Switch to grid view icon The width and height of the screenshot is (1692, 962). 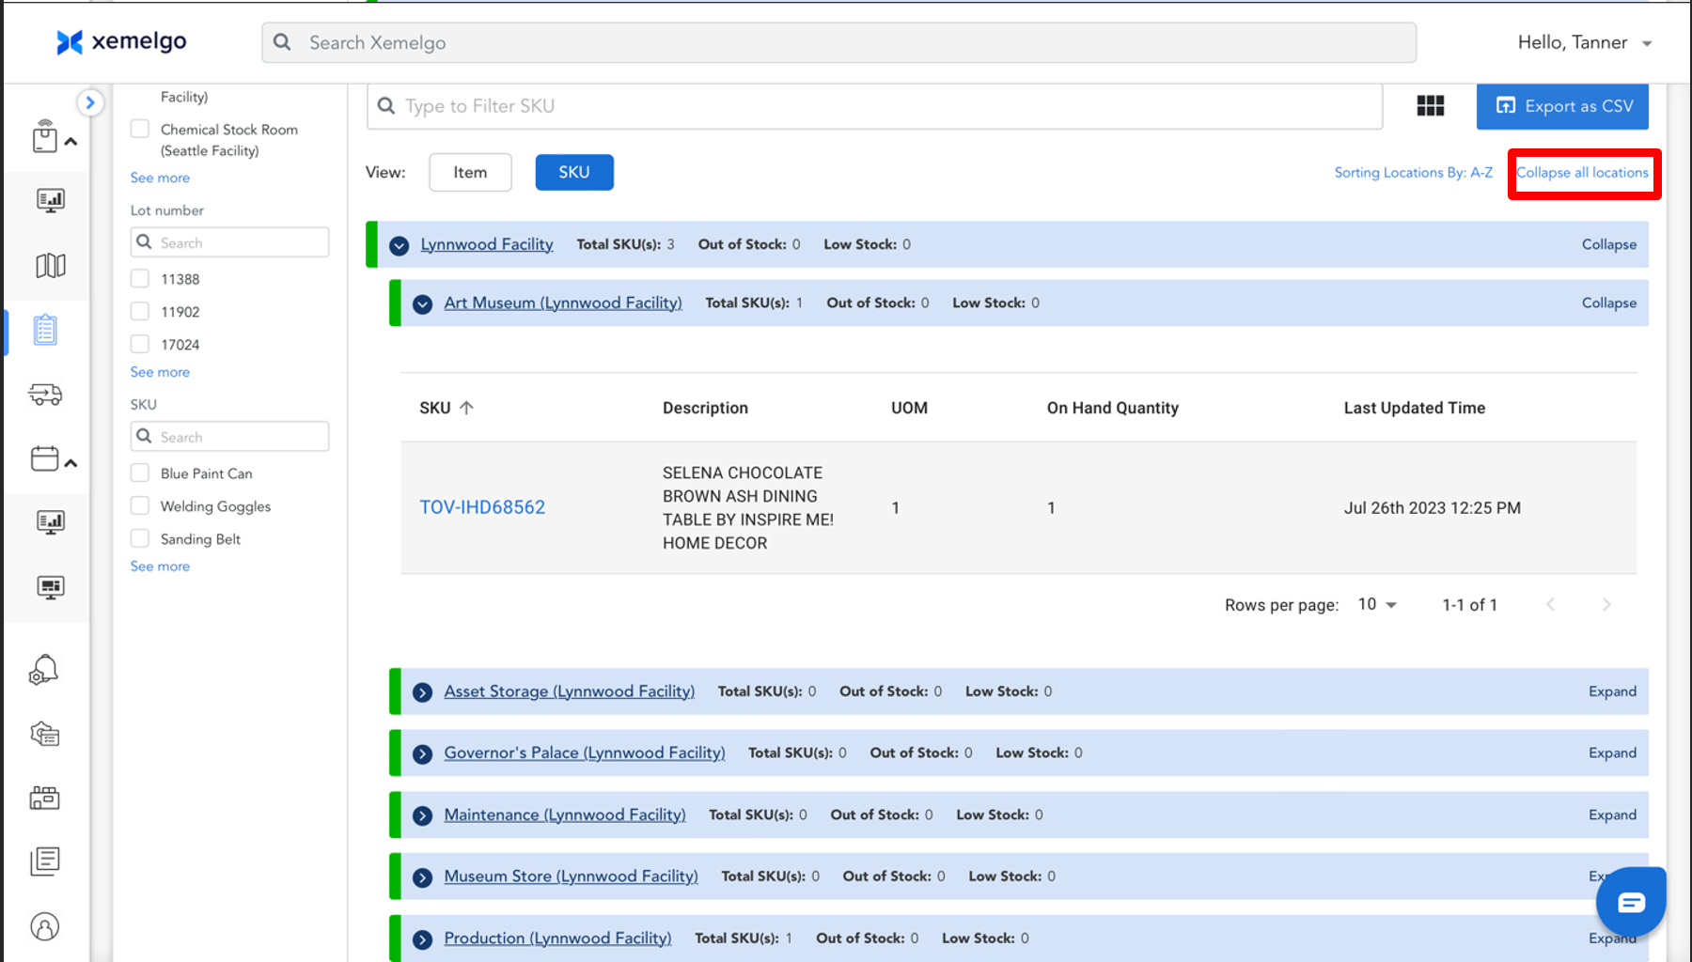1431,106
